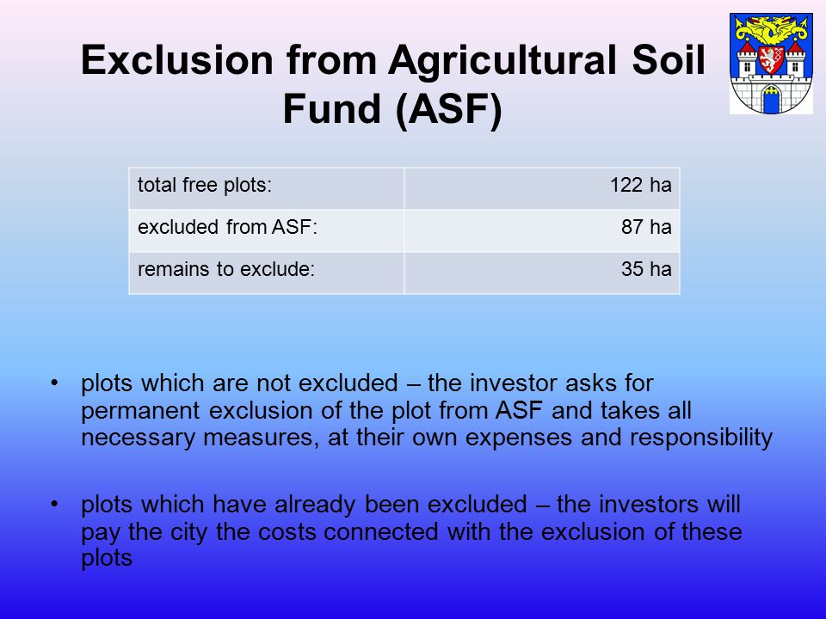This screenshot has height=619, width=826.
Task: Click the second bullet point marker
Action: 54,504
